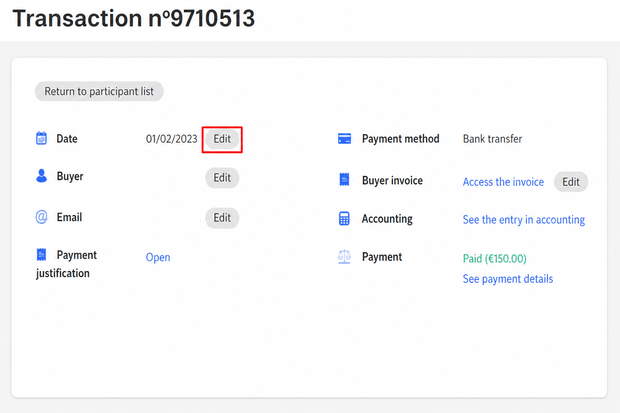See the entry in accounting
The image size is (620, 413).
click(524, 220)
